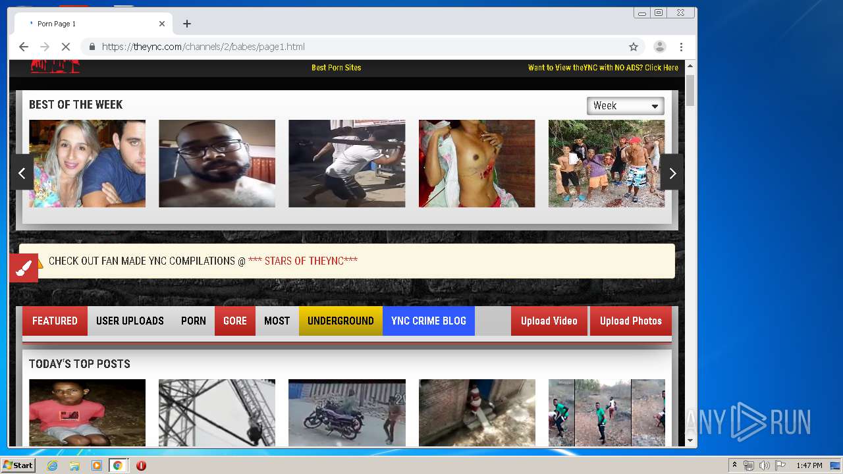This screenshot has width=843, height=474.
Task: Click the browser forward arrow
Action: 45,47
